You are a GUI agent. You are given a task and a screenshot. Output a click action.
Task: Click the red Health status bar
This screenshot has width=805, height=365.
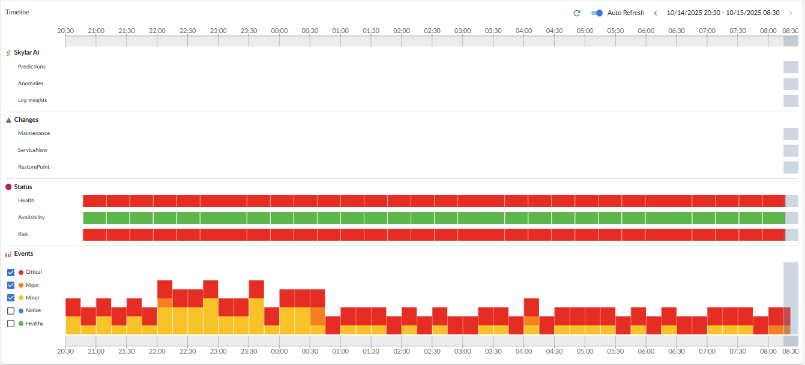432,201
